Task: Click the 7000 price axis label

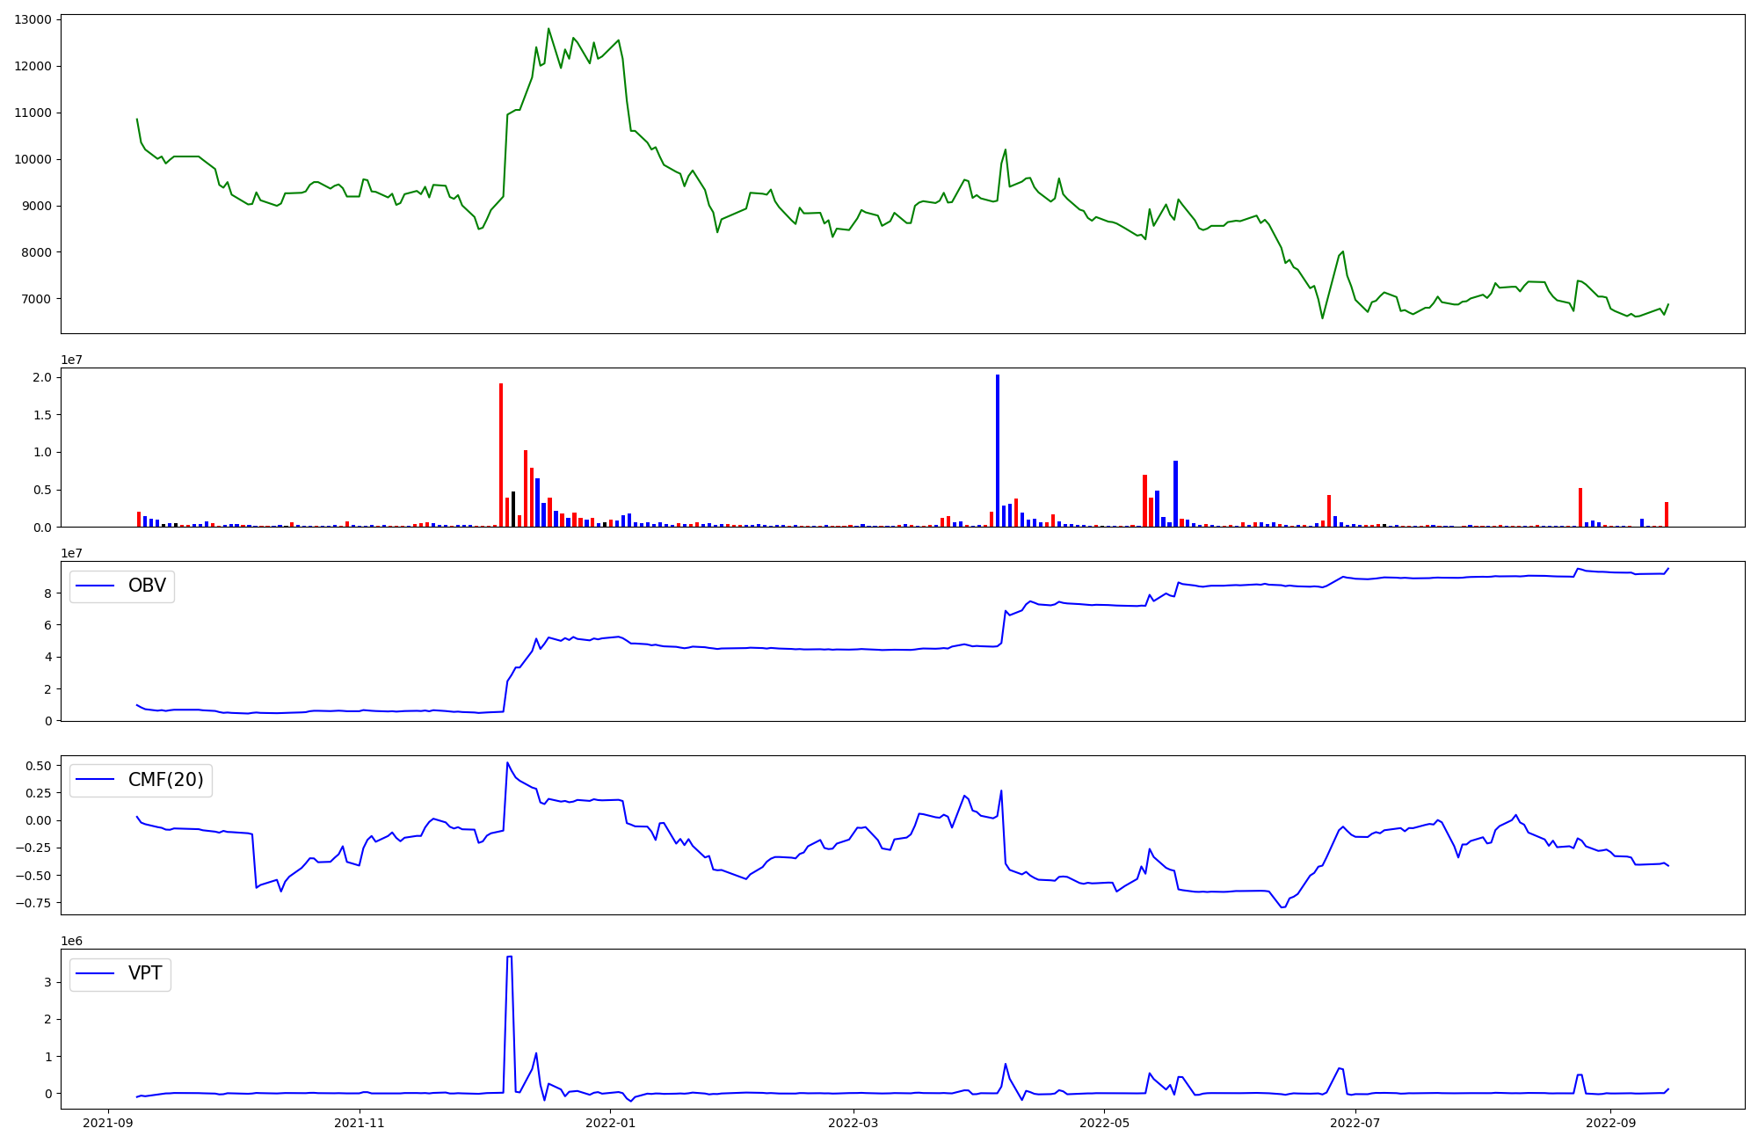Action: [36, 299]
